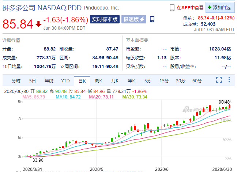Image resolution: width=237 pixels, height=172 pixels.
Task: Click the change value -1.63(-1.86%)
Action: (x=66, y=20)
